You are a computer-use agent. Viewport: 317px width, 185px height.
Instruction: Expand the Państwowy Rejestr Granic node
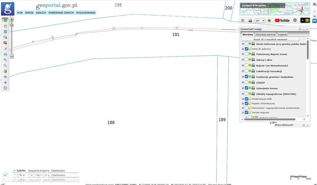click(x=243, y=54)
